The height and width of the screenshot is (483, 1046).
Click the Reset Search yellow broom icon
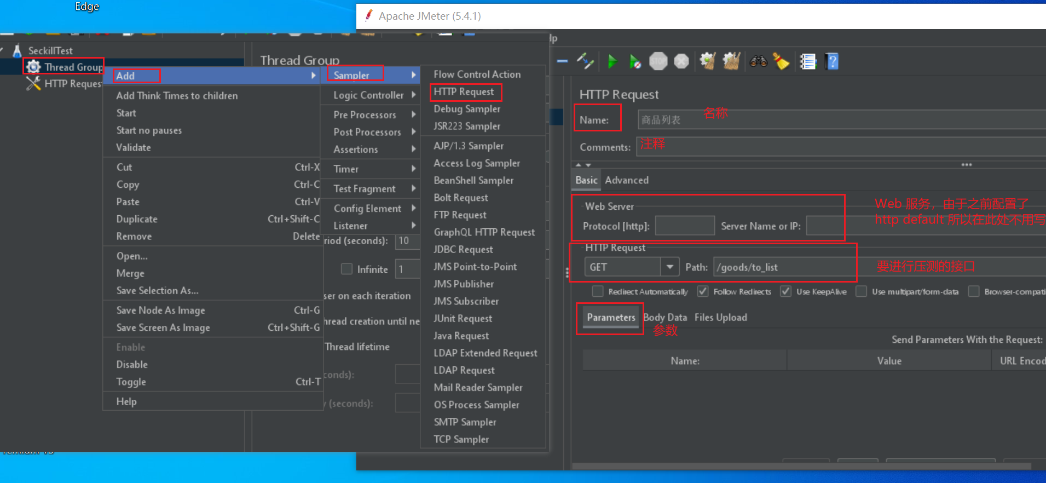click(x=781, y=61)
